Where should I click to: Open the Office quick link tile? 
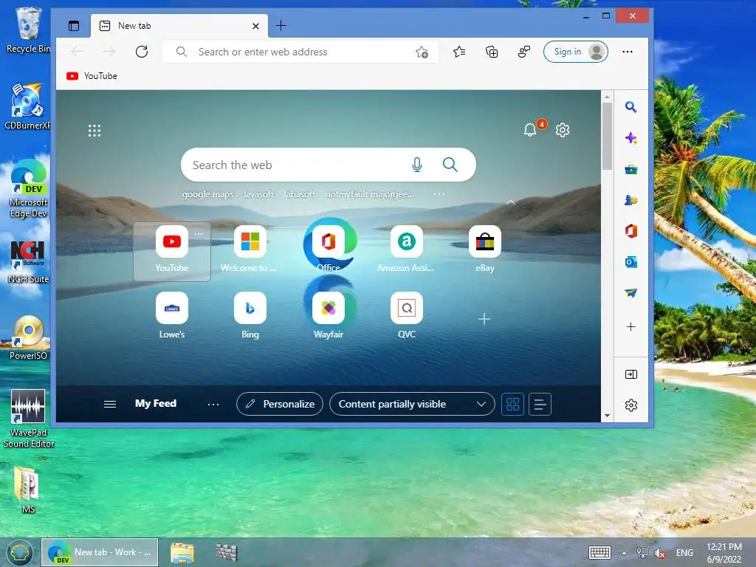point(329,250)
